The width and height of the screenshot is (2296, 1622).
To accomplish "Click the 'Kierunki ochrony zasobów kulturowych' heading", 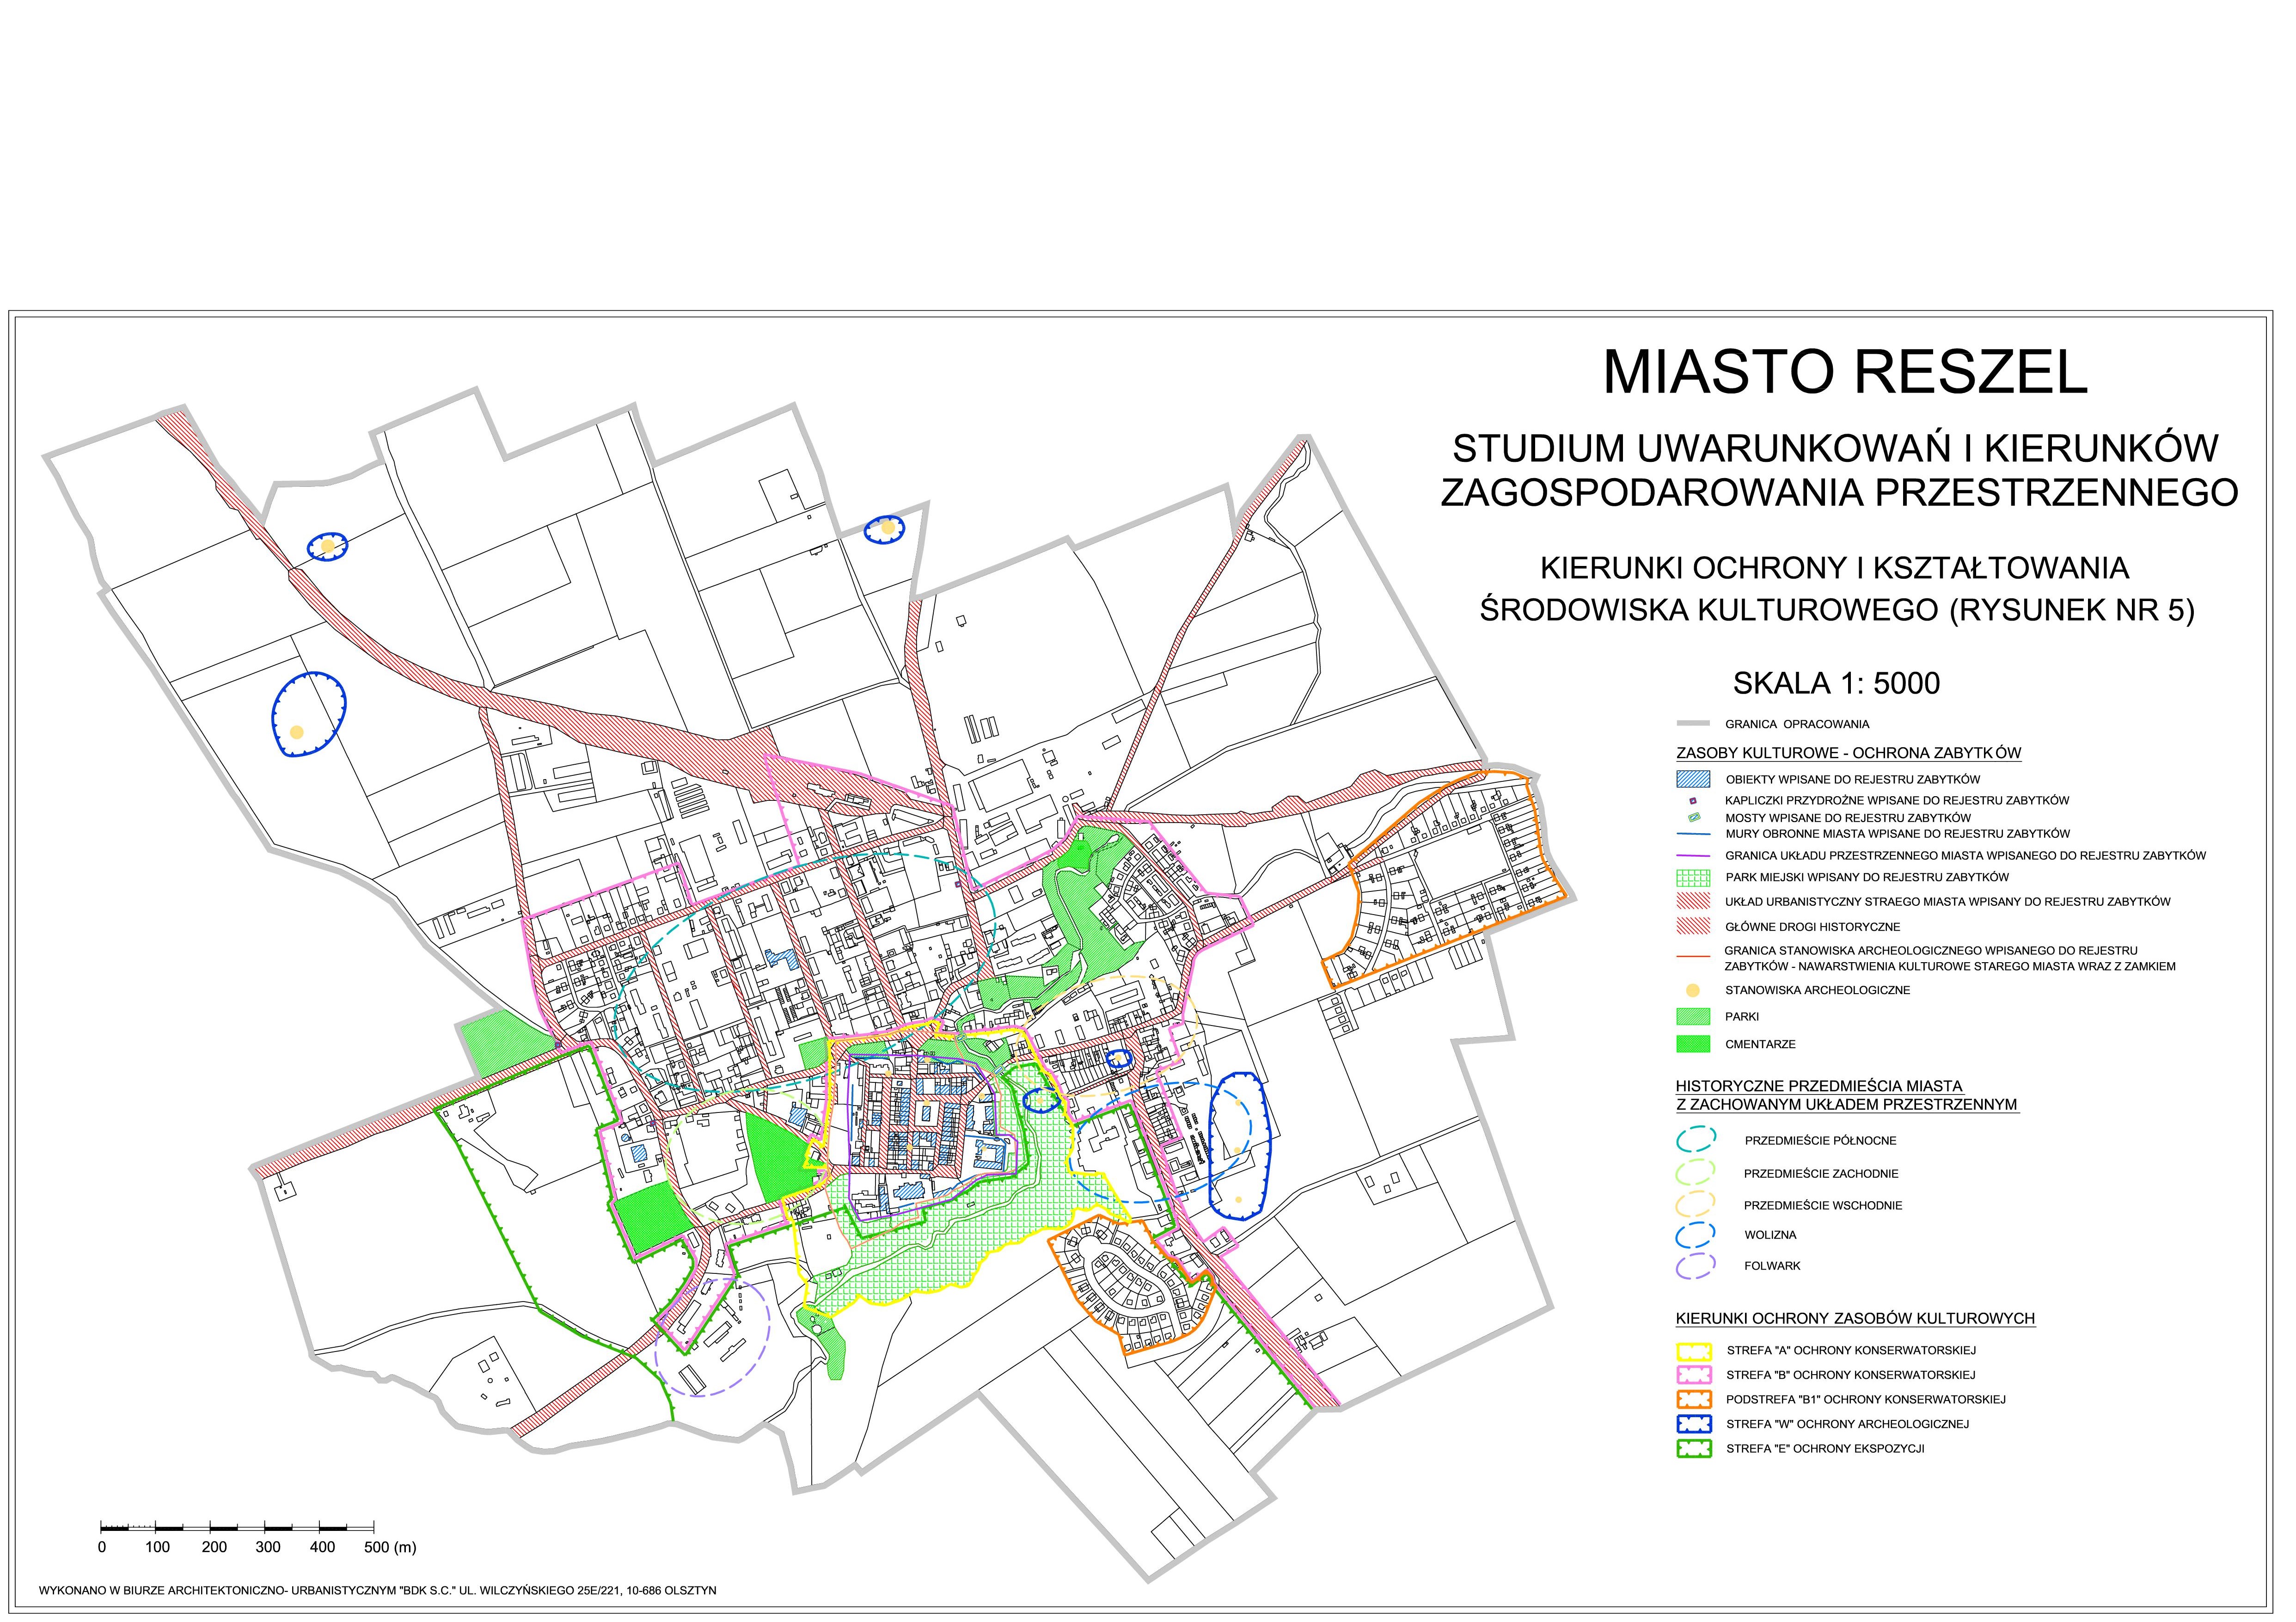I will [x=1855, y=1319].
